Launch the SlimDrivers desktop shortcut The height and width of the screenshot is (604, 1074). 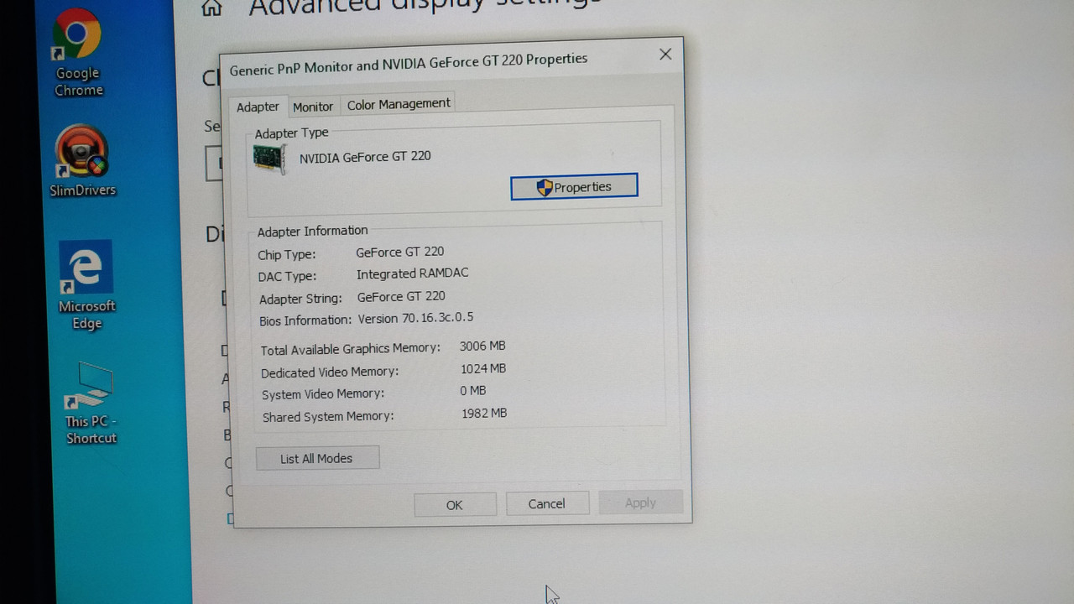(x=82, y=161)
